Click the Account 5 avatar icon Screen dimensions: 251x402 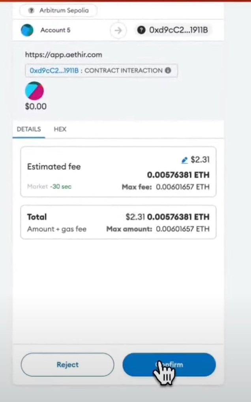click(x=27, y=30)
